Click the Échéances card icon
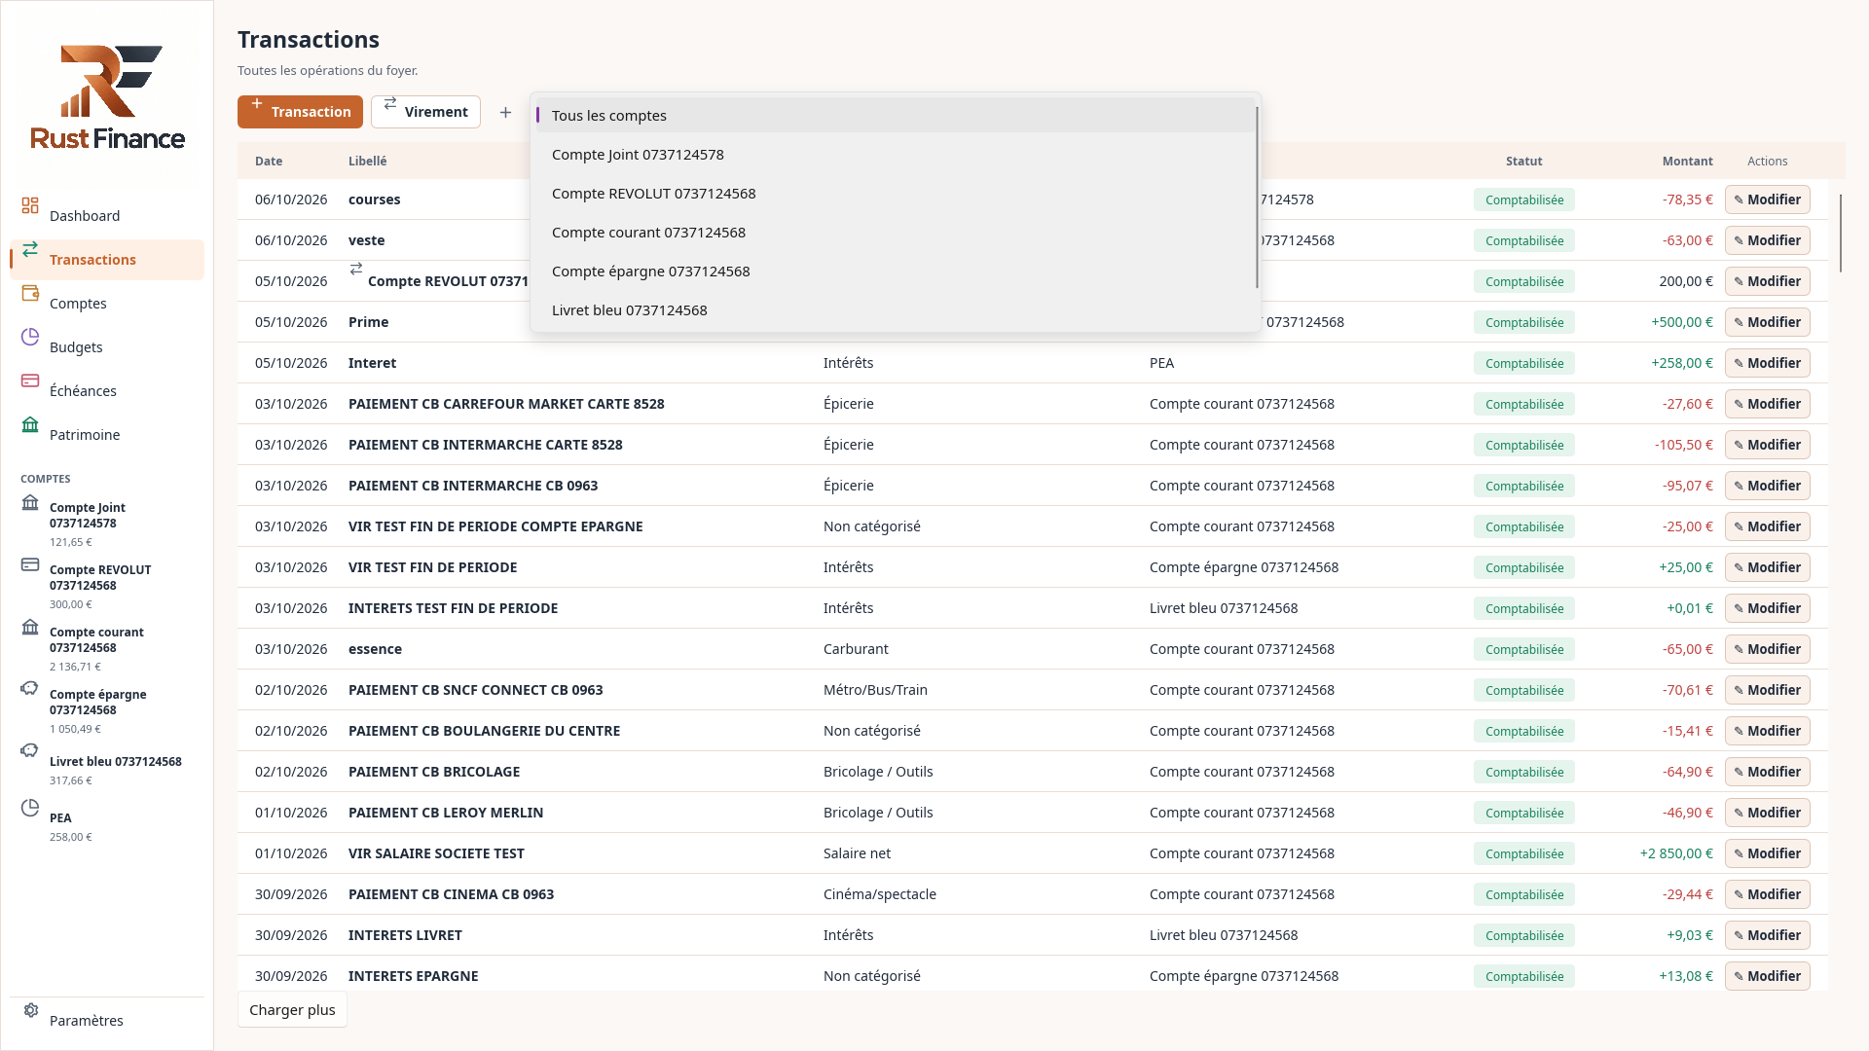This screenshot has width=1869, height=1051. pyautogui.click(x=30, y=381)
